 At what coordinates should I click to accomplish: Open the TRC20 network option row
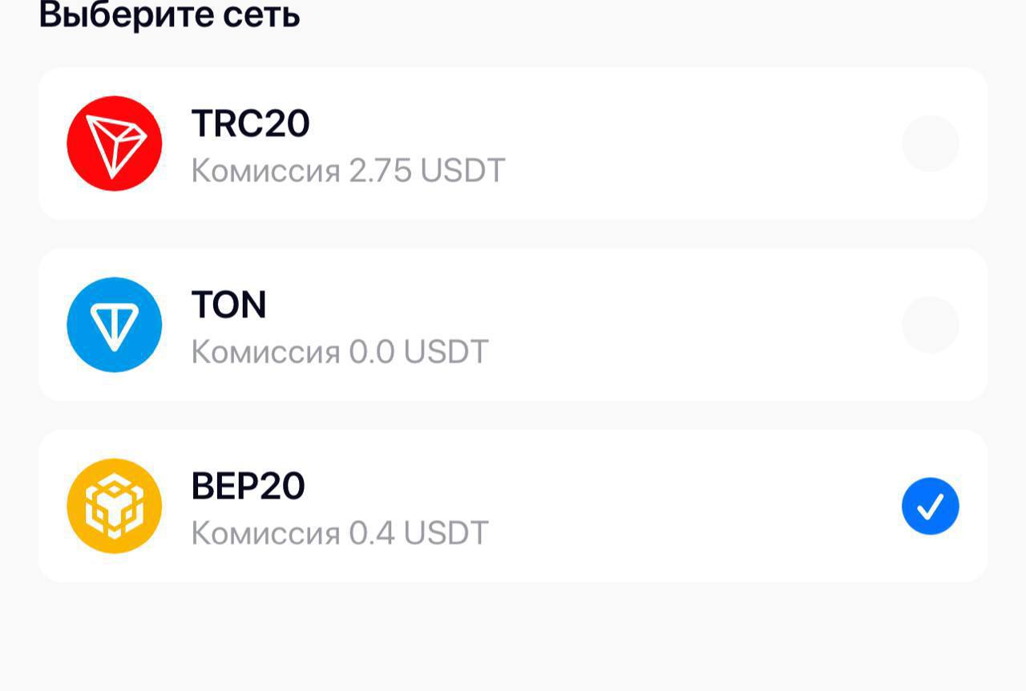513,143
